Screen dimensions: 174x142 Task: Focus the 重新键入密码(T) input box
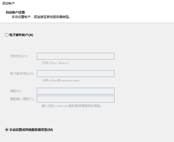75,99
